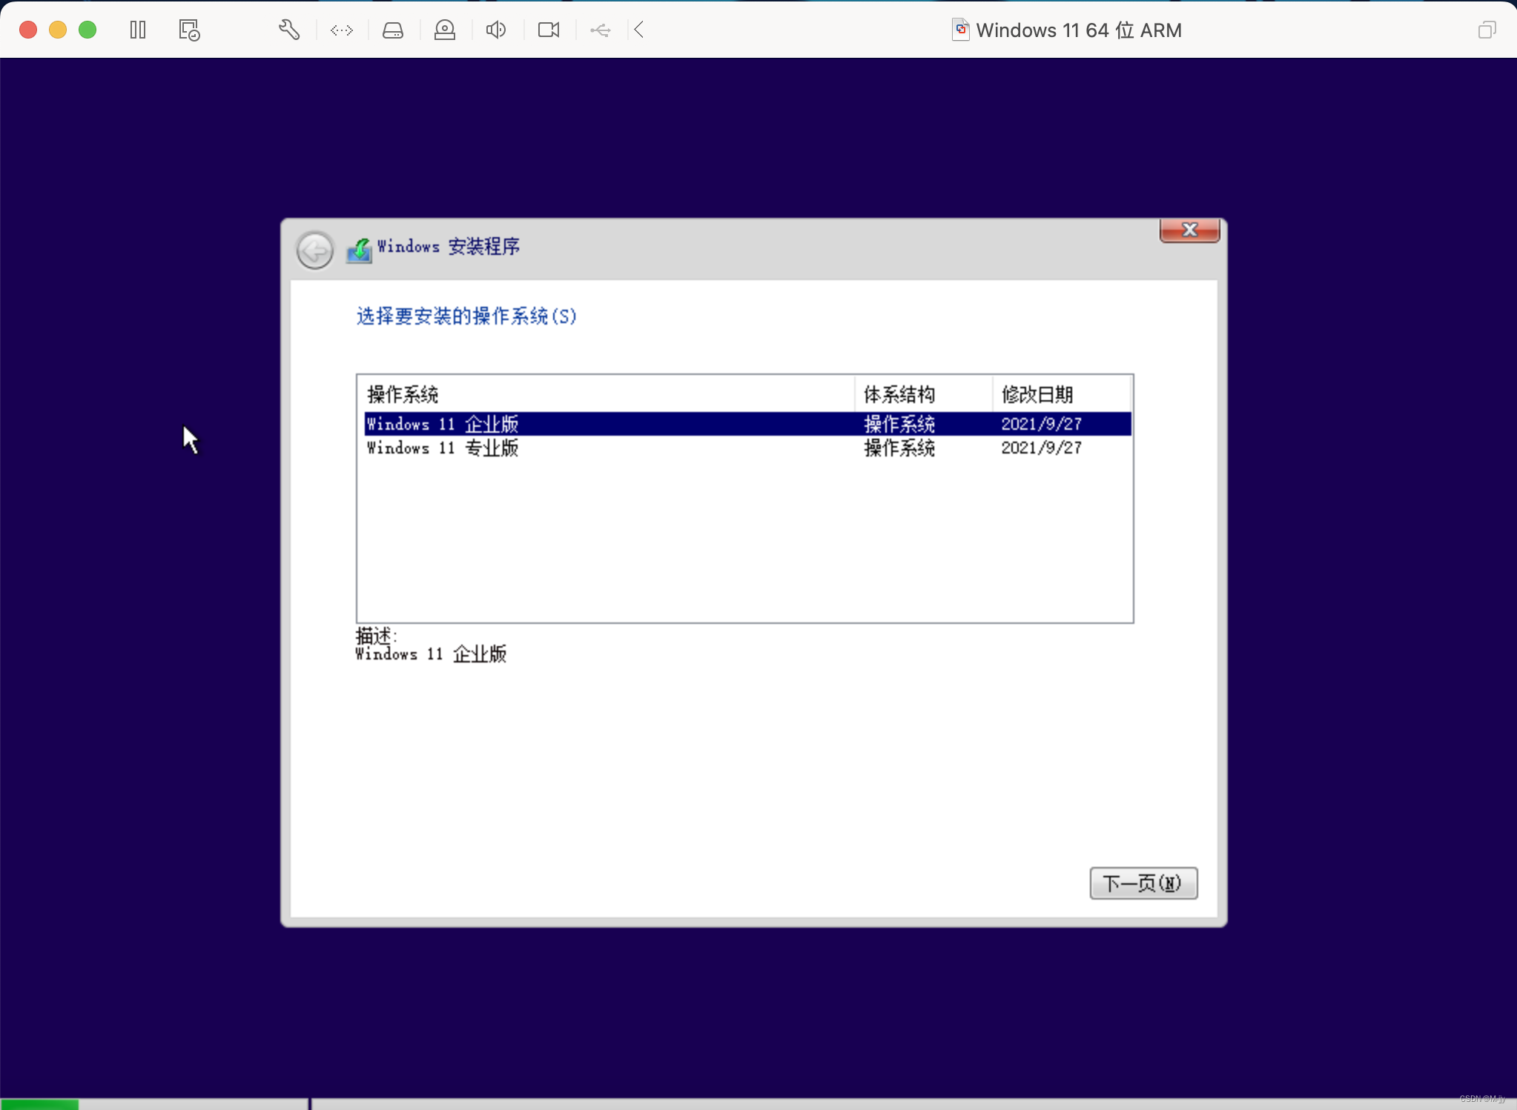Click the back arrow in Windows Setup

pyautogui.click(x=315, y=250)
